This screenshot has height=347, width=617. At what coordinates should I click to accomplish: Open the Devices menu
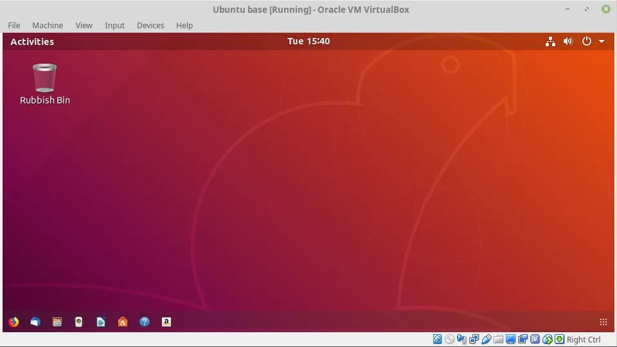[150, 25]
